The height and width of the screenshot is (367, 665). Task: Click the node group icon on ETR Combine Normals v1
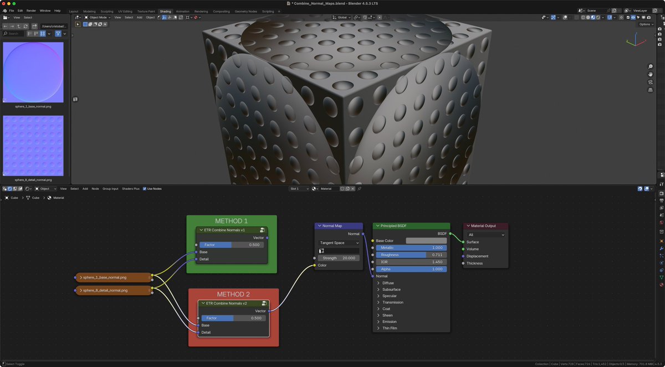click(x=262, y=230)
